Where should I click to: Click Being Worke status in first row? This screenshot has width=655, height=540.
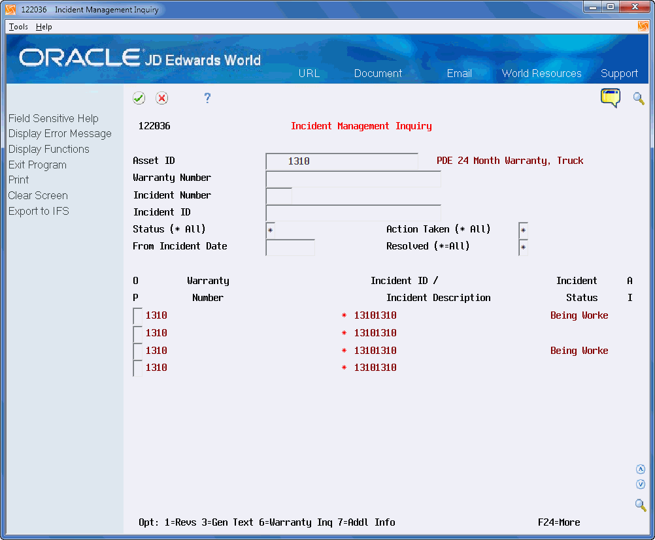tap(579, 315)
